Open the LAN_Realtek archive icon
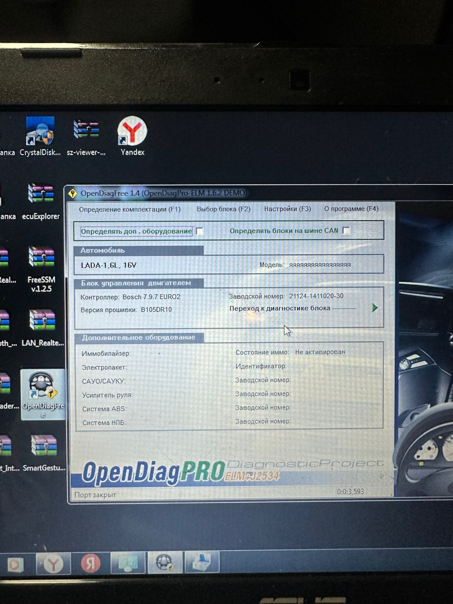This screenshot has height=604, width=453. pyautogui.click(x=42, y=328)
